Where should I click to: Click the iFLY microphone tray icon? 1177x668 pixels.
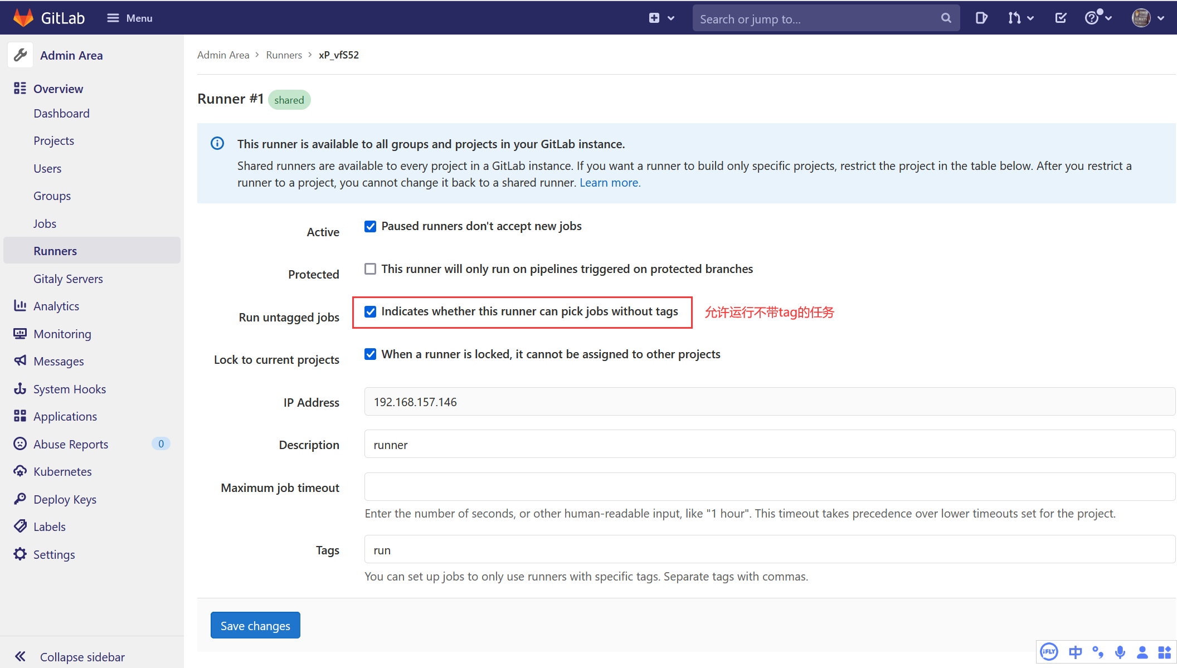1120,652
